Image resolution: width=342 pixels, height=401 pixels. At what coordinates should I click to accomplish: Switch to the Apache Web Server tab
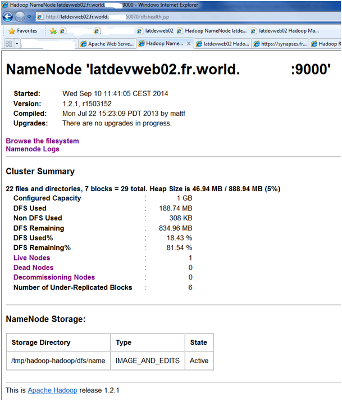[x=107, y=43]
